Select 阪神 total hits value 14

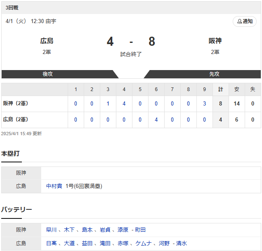tap(236, 103)
